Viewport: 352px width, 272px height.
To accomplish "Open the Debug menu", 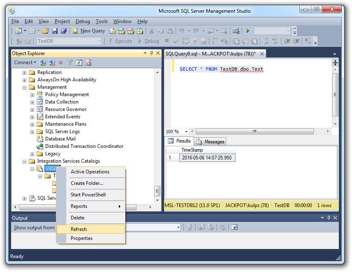I will (83, 21).
